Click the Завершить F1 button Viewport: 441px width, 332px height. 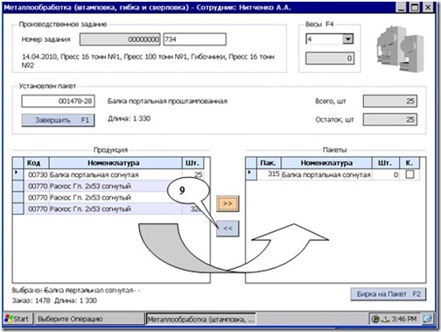58,120
